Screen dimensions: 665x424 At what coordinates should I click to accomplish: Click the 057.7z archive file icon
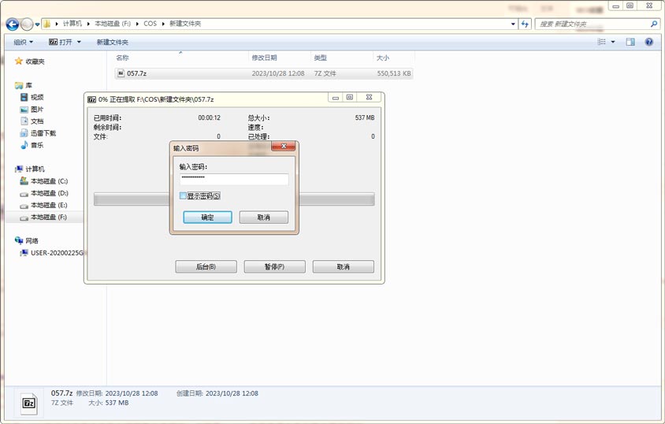[121, 73]
